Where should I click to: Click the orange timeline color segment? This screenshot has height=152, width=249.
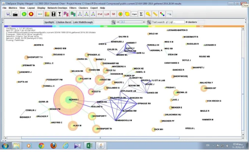coord(220,26)
